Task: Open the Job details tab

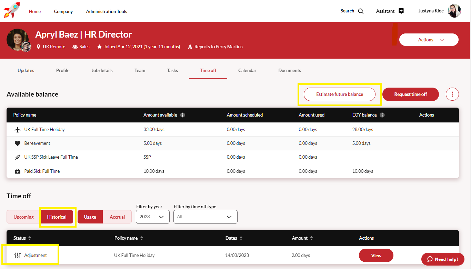Action: (102, 70)
